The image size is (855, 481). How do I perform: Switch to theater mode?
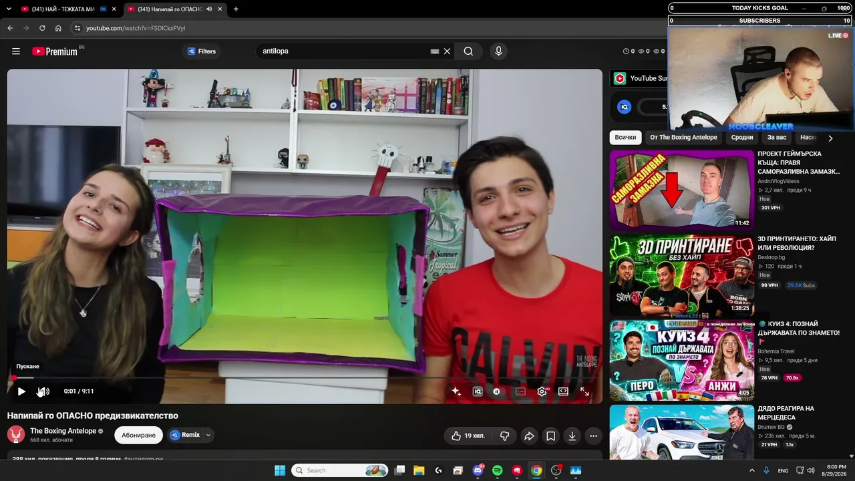[x=563, y=391]
